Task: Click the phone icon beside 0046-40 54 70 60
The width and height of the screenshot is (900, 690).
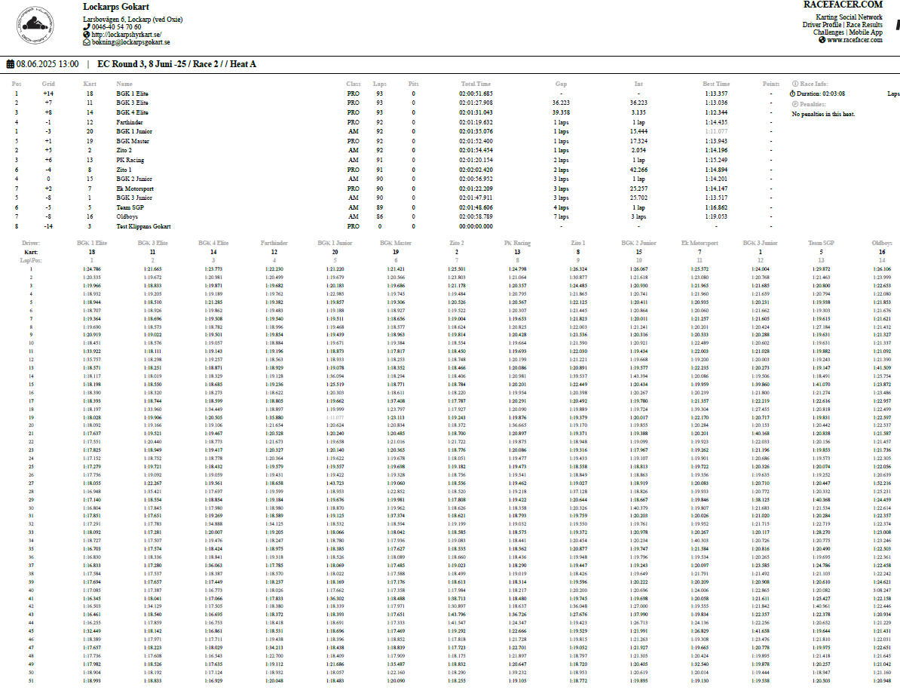Action: [x=87, y=27]
